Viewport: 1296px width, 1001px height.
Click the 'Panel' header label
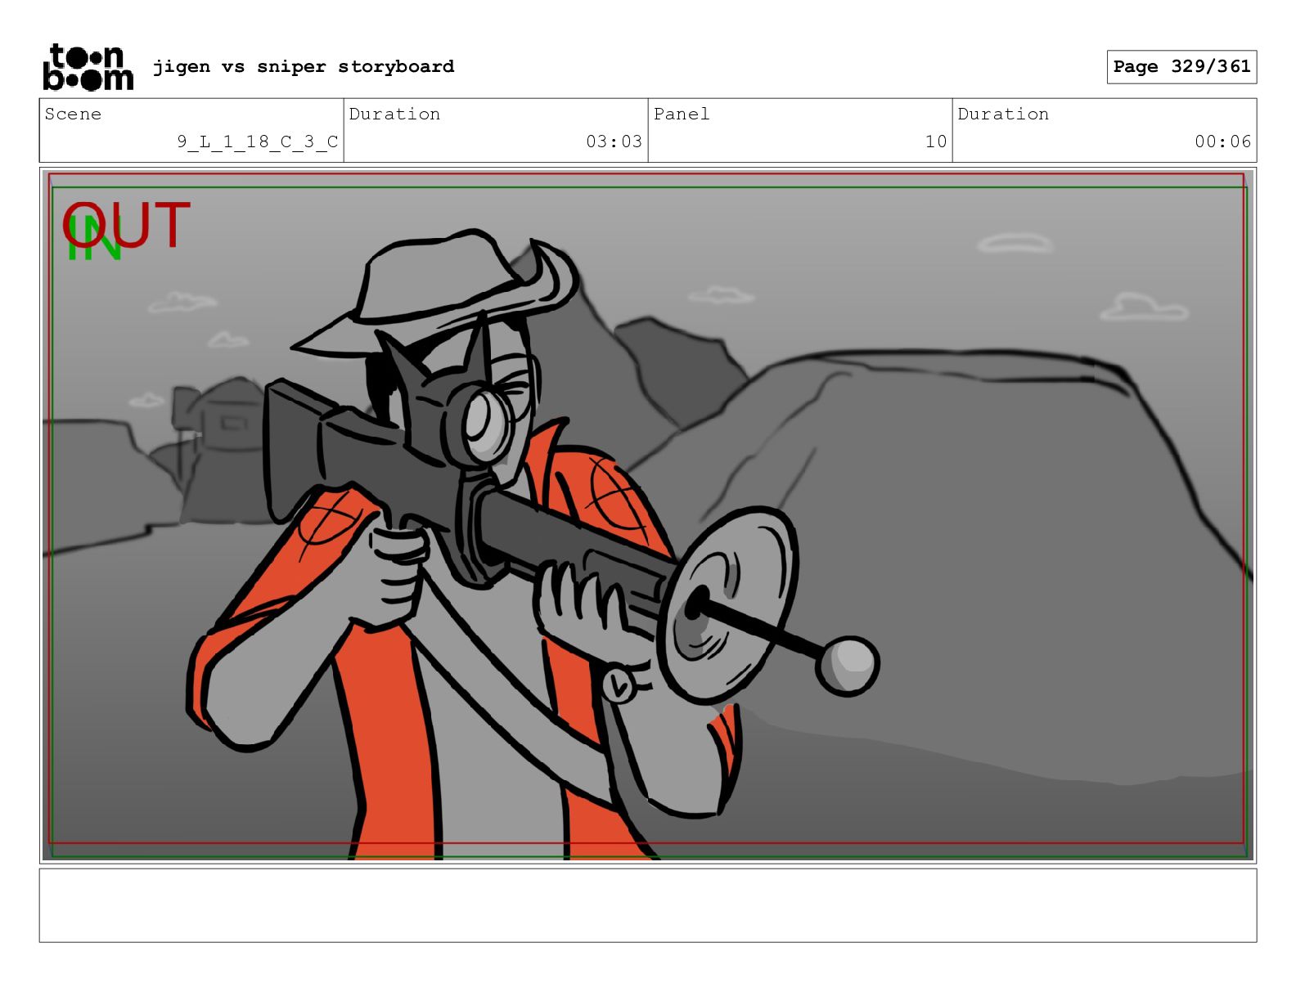[682, 114]
